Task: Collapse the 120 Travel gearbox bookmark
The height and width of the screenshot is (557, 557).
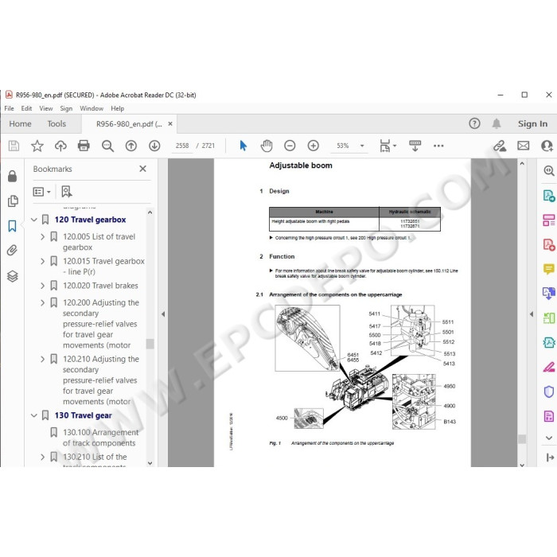Action: (34, 220)
